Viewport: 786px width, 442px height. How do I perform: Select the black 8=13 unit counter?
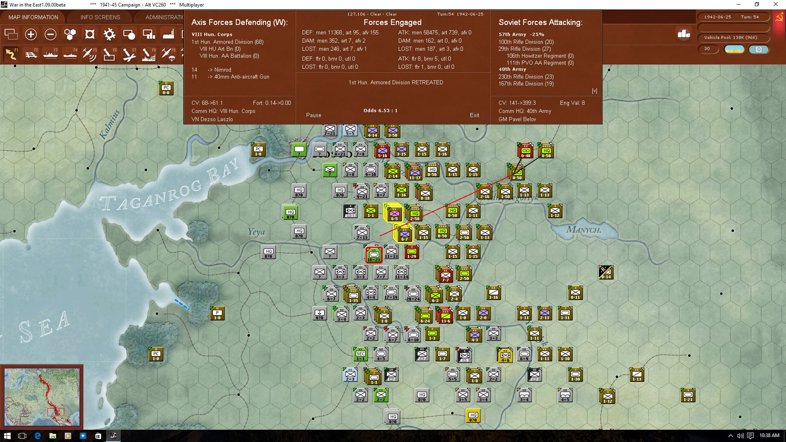(350, 211)
